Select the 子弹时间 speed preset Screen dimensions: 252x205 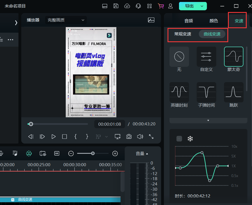(206, 92)
